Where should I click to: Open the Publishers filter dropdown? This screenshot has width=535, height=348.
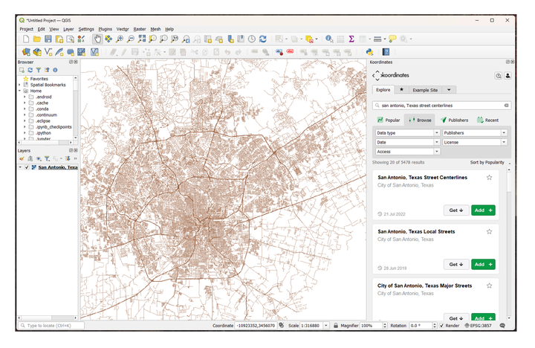[x=475, y=133]
